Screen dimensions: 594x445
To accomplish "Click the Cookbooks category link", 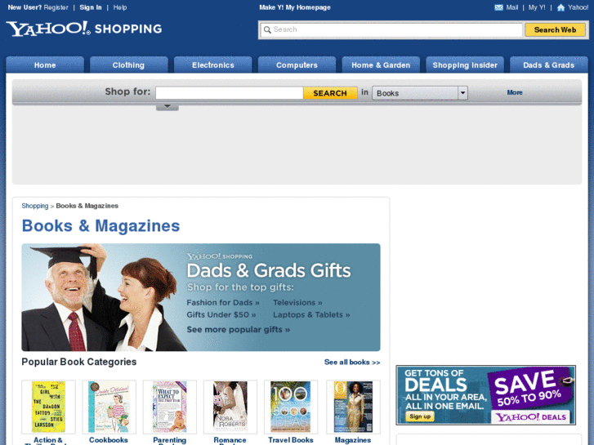I will pos(109,440).
